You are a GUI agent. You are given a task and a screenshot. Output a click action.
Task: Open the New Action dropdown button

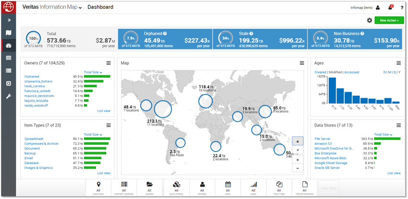click(389, 20)
